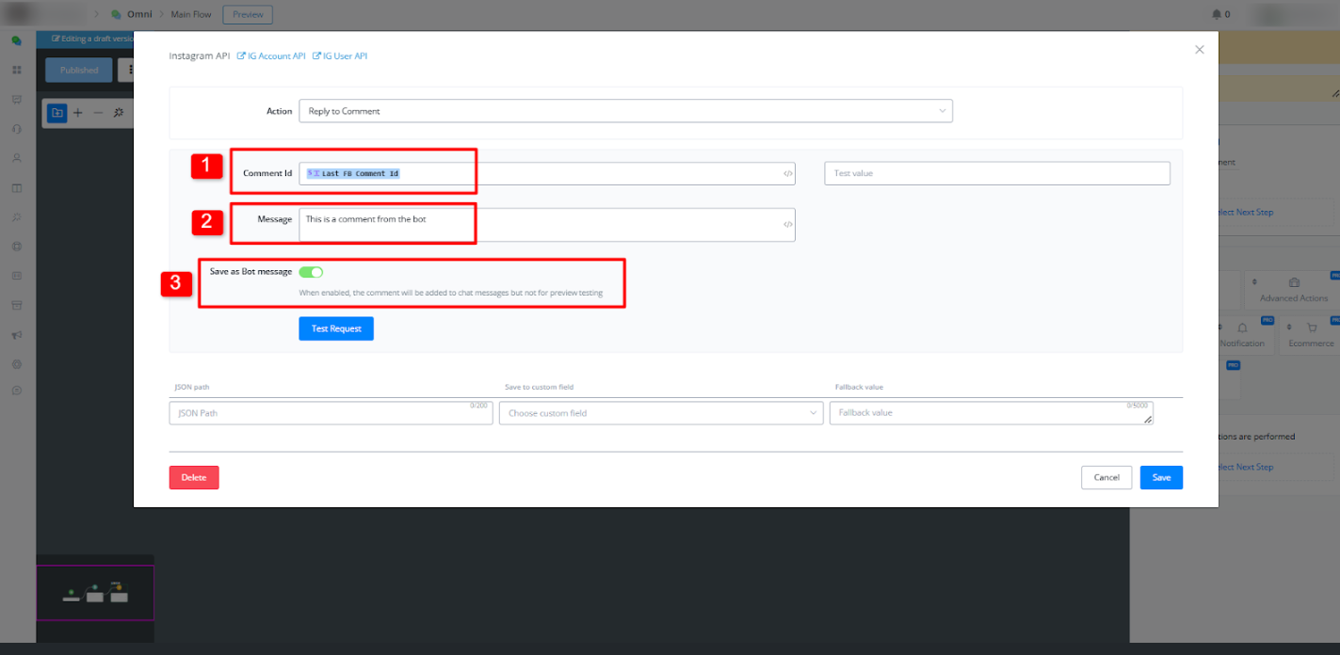Click the Cancel button

(x=1106, y=477)
